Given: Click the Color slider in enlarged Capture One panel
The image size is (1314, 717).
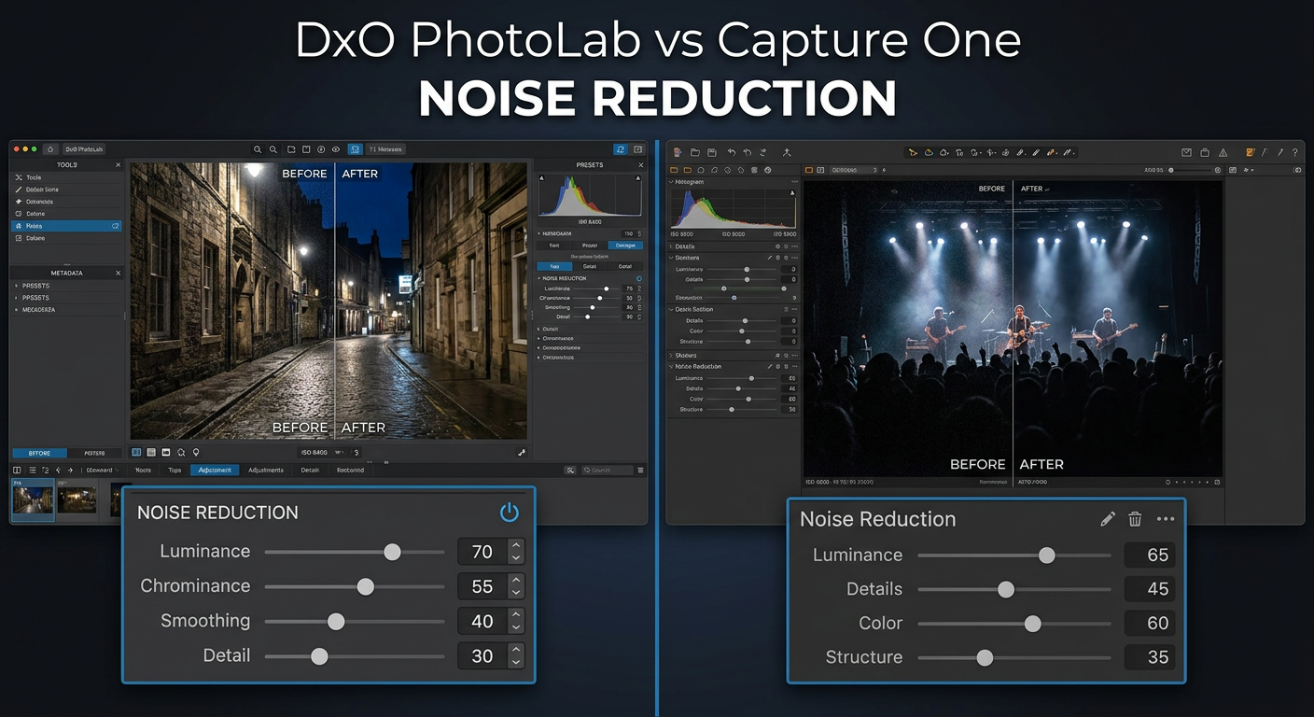Looking at the screenshot, I should pos(1014,624).
